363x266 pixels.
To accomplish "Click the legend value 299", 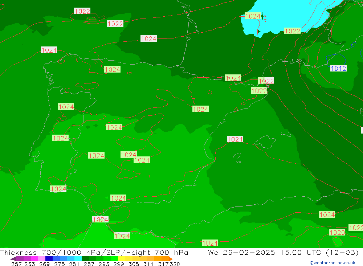I will pyautogui.click(x=119, y=264).
